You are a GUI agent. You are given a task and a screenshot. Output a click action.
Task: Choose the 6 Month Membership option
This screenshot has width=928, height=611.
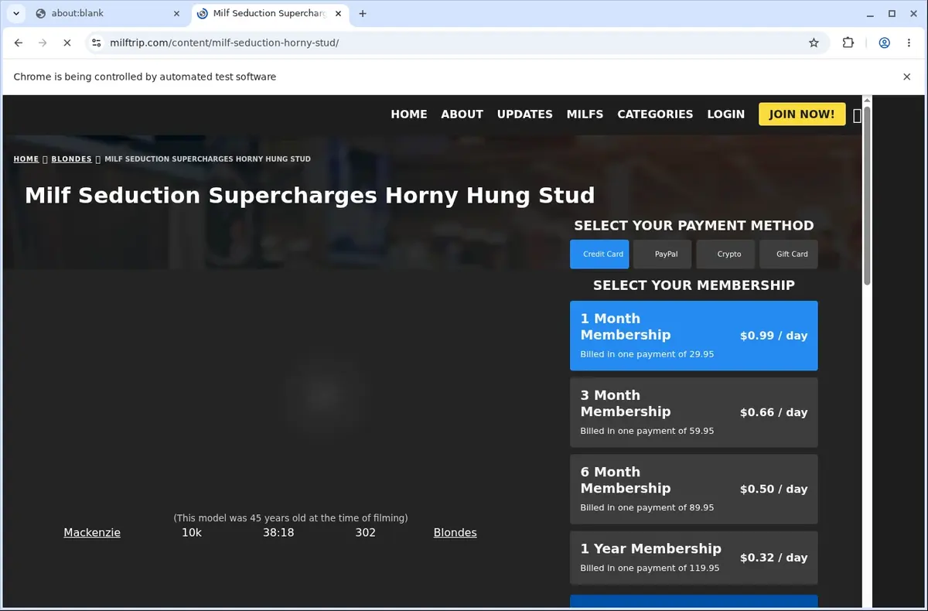coord(694,489)
